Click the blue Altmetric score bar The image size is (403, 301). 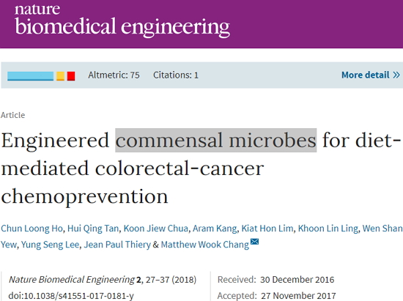click(x=30, y=76)
